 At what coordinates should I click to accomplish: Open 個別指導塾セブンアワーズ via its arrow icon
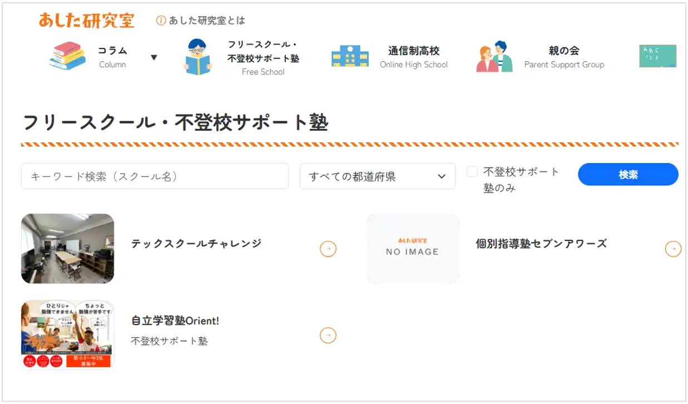coord(673,249)
